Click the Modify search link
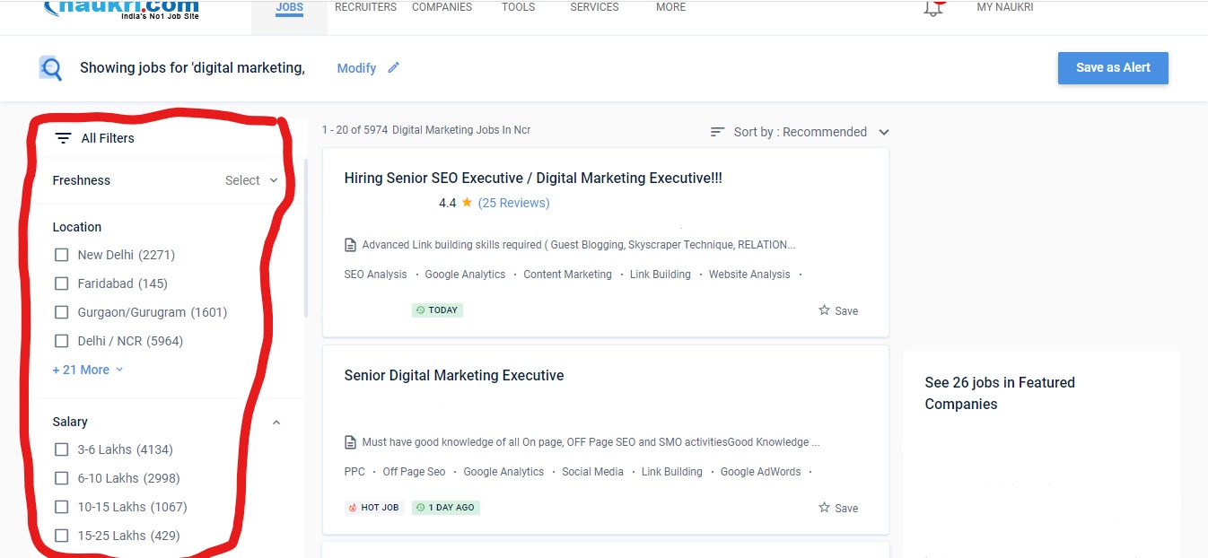 pyautogui.click(x=356, y=68)
